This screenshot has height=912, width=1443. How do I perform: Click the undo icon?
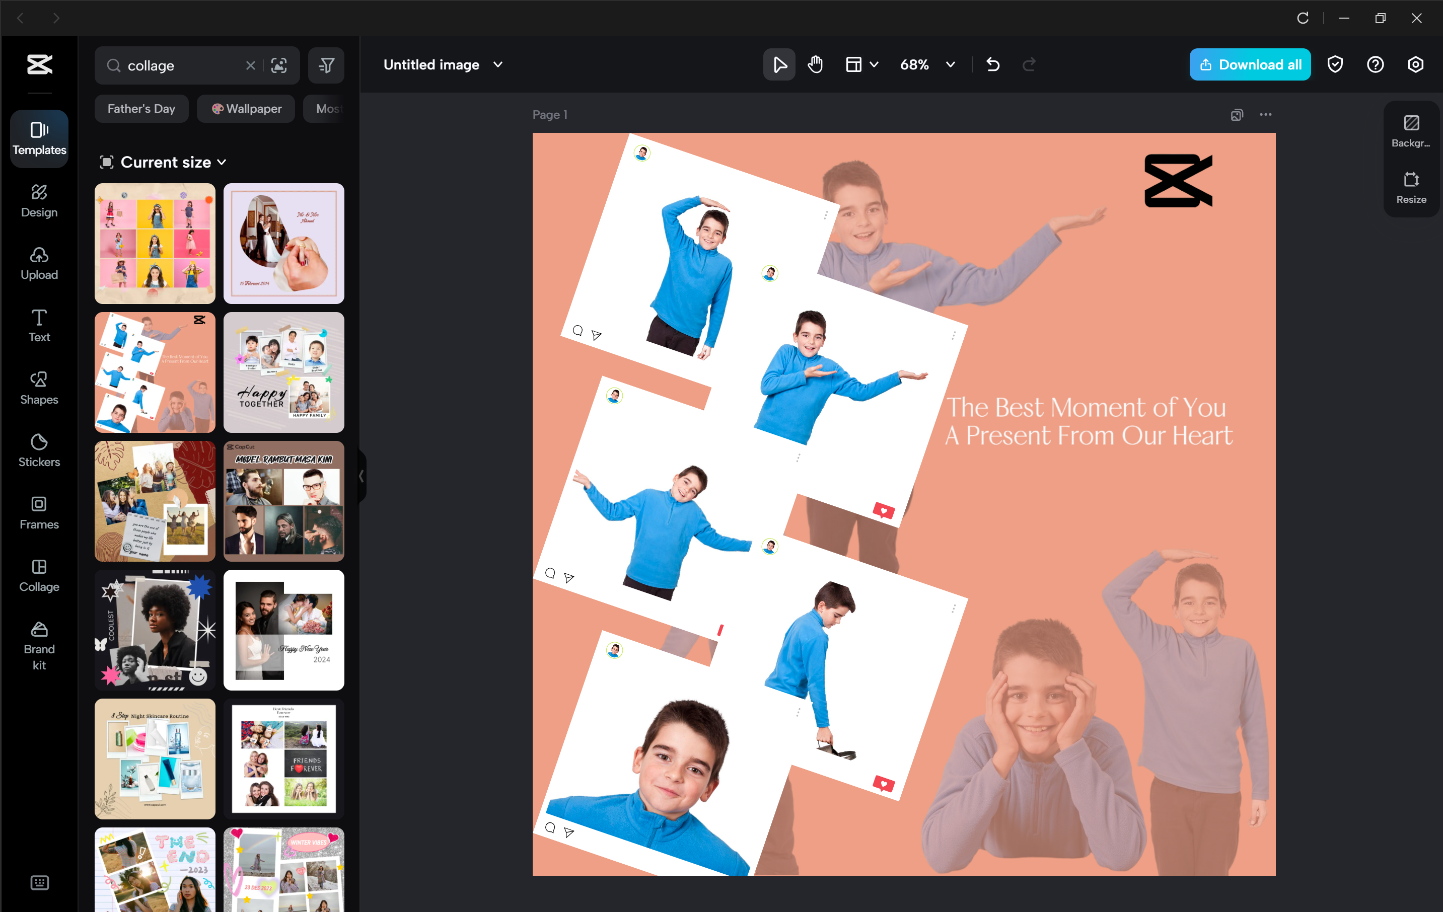pyautogui.click(x=992, y=64)
